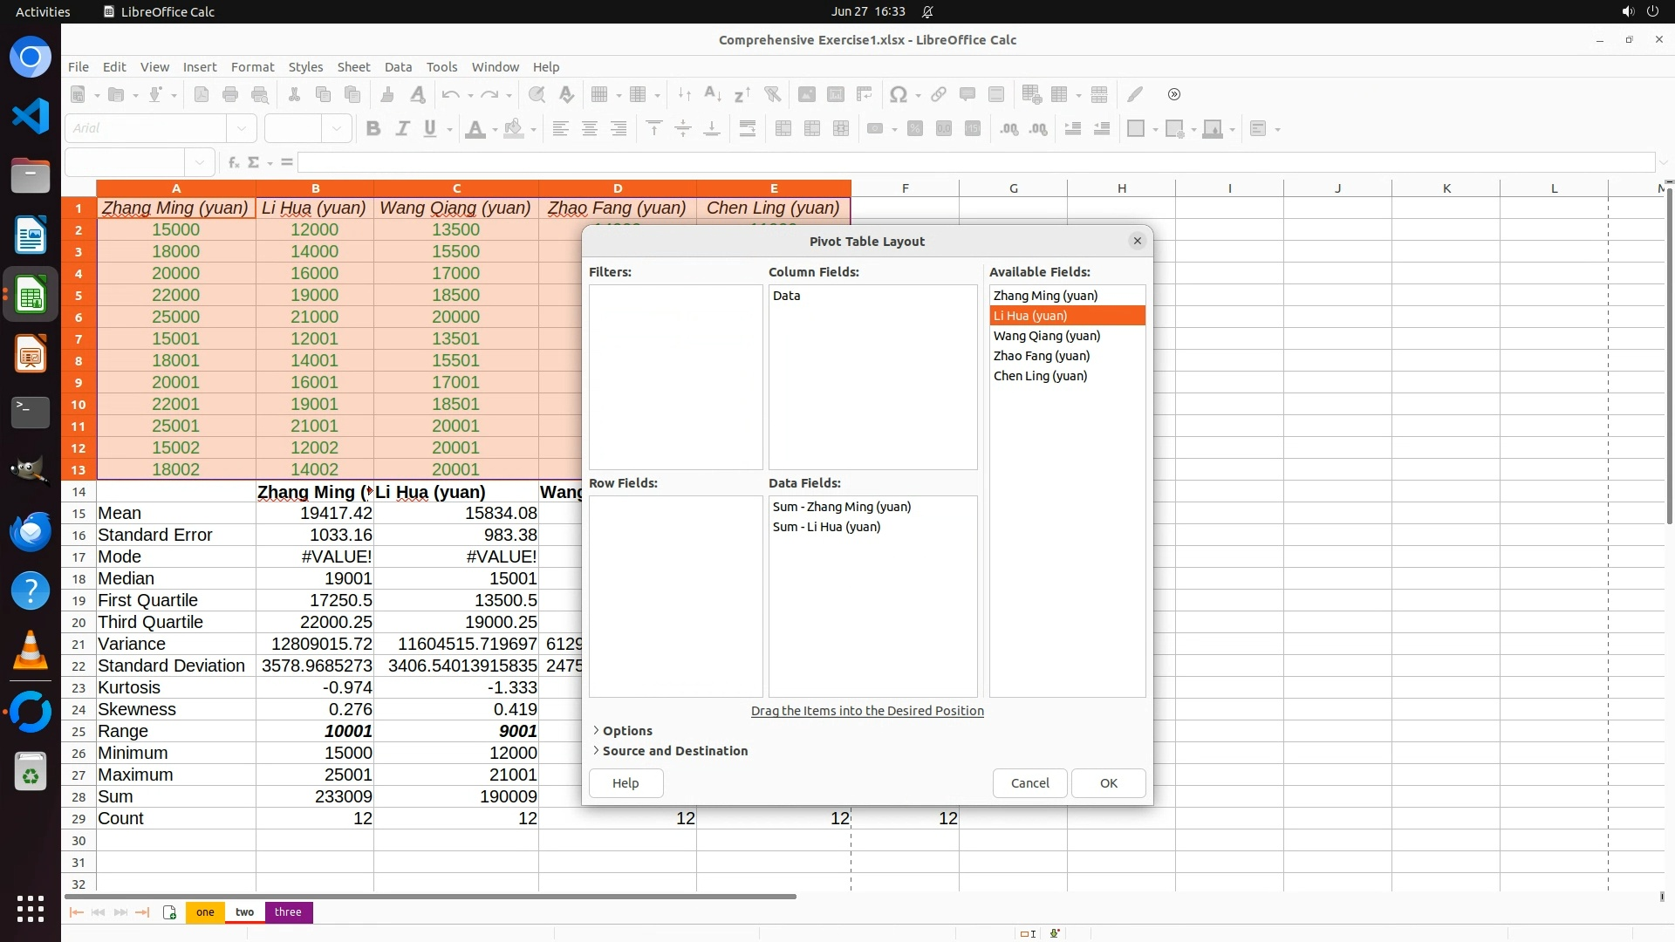This screenshot has height=942, width=1675.
Task: Click the Cancel button
Action: point(1029,783)
